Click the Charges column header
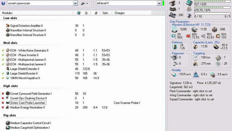 click(x=120, y=13)
